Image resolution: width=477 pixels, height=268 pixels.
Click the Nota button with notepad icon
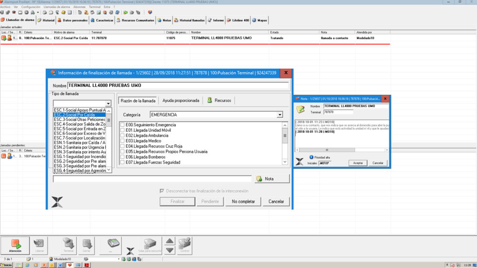click(x=272, y=179)
